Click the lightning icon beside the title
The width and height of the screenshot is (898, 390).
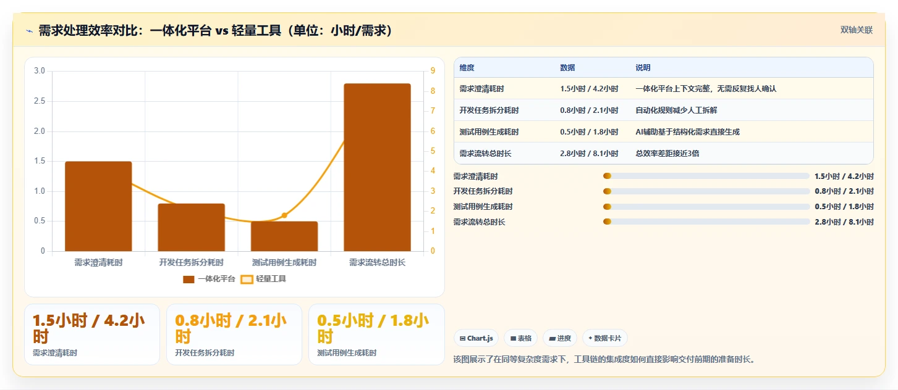click(29, 31)
